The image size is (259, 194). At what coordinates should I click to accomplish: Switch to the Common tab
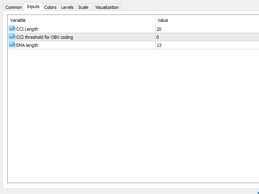coord(14,7)
